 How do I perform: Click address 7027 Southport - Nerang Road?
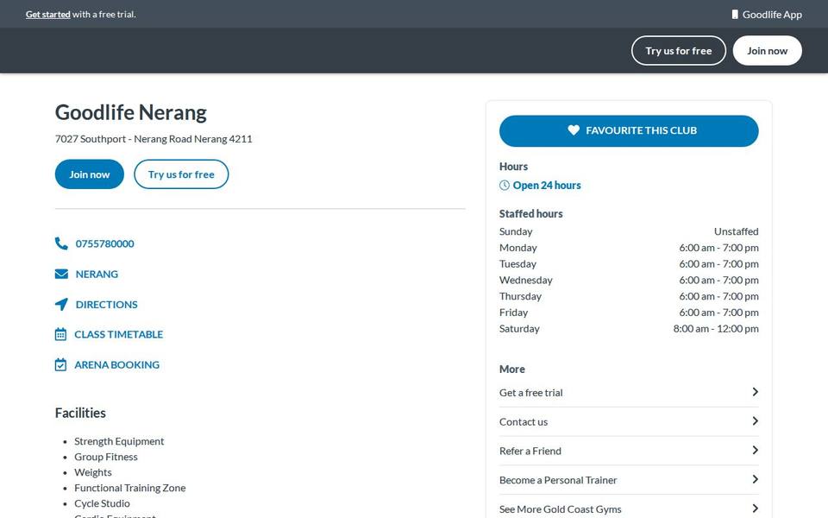point(154,139)
